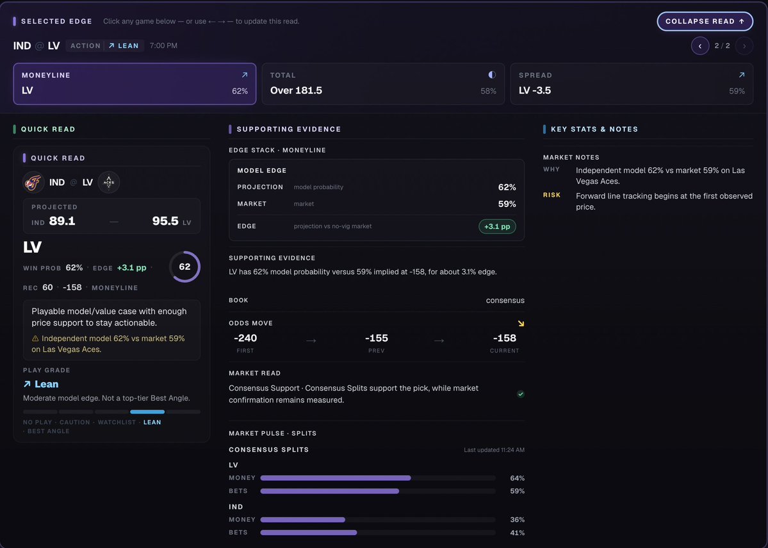Image resolution: width=768 pixels, height=548 pixels.
Task: Click the Moneyline card arrow icon
Action: click(x=245, y=75)
